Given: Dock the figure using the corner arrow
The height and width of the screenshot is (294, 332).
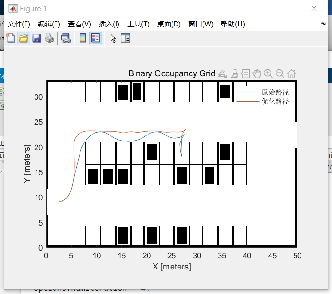Looking at the screenshot, I should pos(323,24).
